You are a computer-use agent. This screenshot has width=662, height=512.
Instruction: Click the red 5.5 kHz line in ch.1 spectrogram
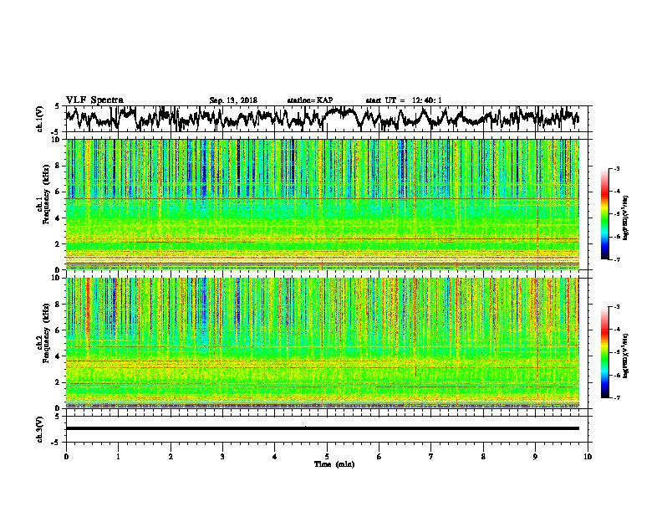coord(322,198)
